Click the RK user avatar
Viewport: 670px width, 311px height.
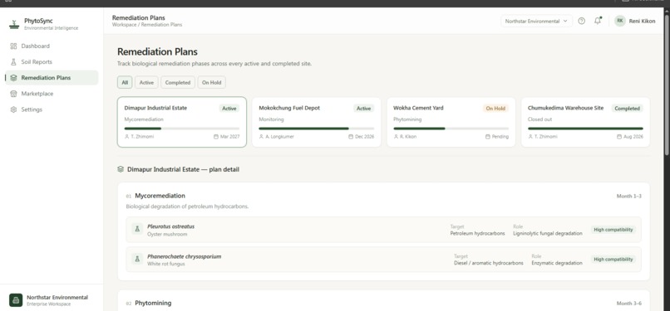pyautogui.click(x=619, y=21)
